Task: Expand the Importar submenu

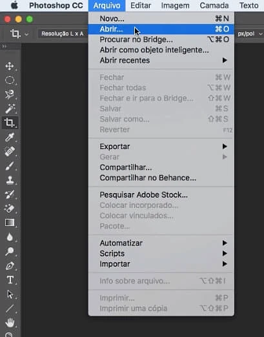Action: pos(161,264)
